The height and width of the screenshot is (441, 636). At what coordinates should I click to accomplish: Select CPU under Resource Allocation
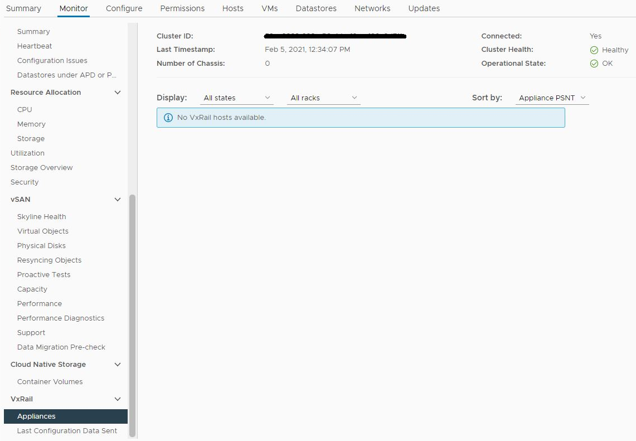[25, 110]
